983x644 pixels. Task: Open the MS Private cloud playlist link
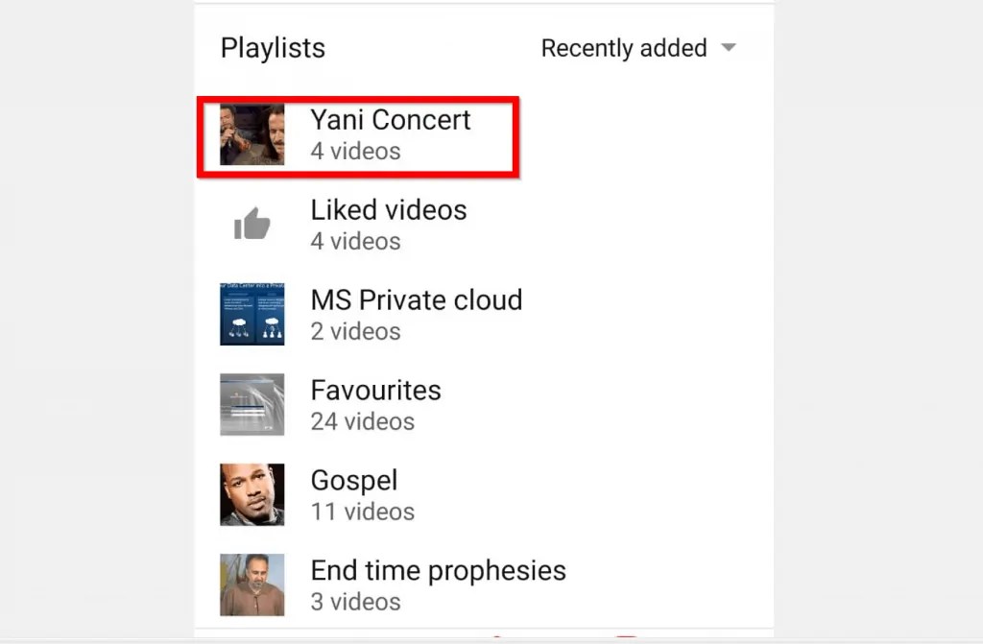[417, 299]
